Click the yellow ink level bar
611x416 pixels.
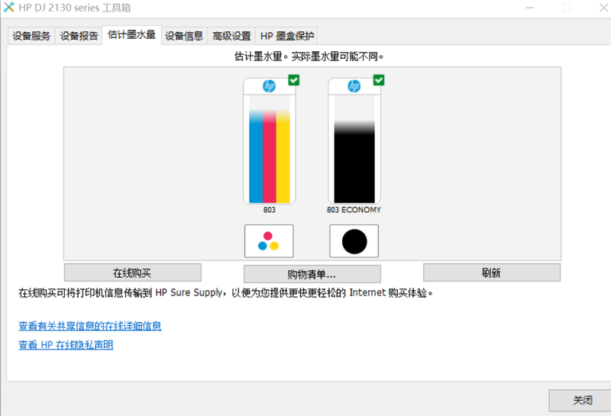tap(283, 156)
